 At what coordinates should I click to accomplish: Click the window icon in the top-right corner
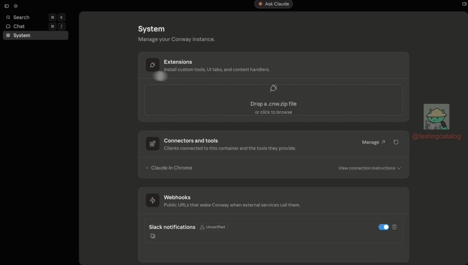464,4
